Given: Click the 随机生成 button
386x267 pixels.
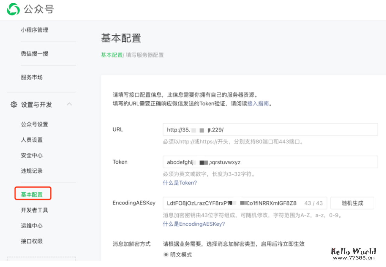Looking at the screenshot, I should point(352,203).
